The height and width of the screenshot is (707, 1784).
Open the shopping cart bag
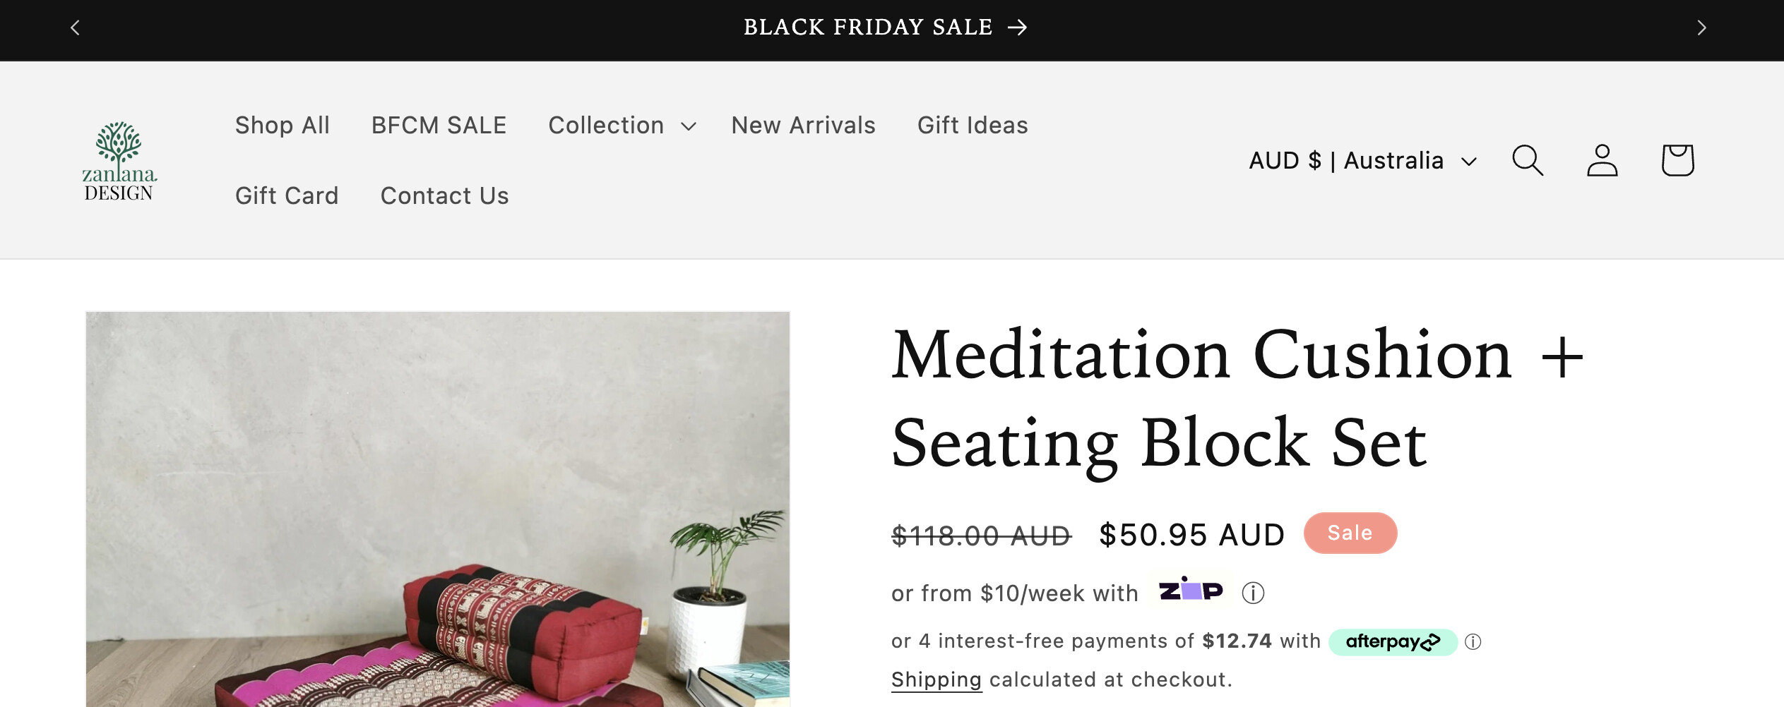click(x=1677, y=160)
